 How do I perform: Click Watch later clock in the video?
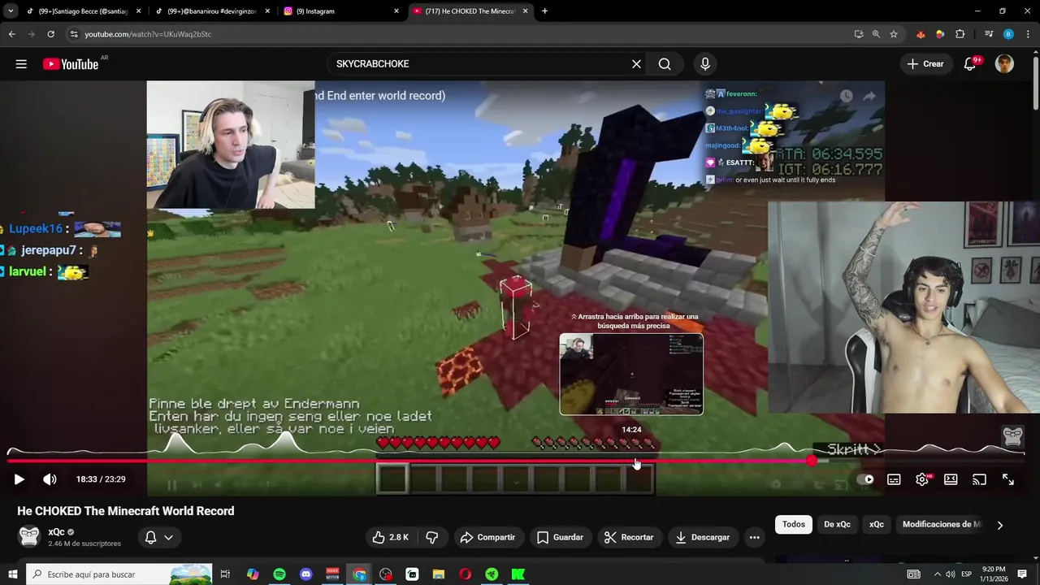click(847, 96)
